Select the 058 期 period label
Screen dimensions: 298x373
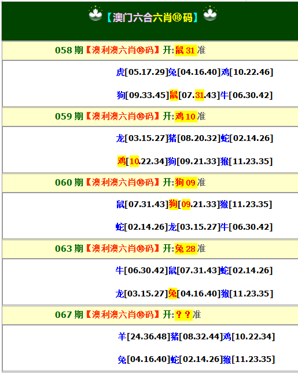(69, 50)
